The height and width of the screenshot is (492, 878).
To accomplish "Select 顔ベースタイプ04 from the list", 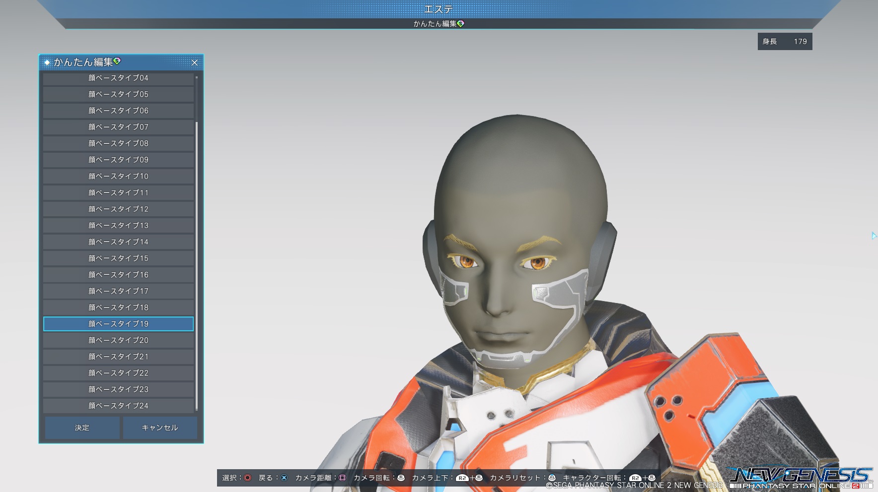I will click(x=118, y=78).
